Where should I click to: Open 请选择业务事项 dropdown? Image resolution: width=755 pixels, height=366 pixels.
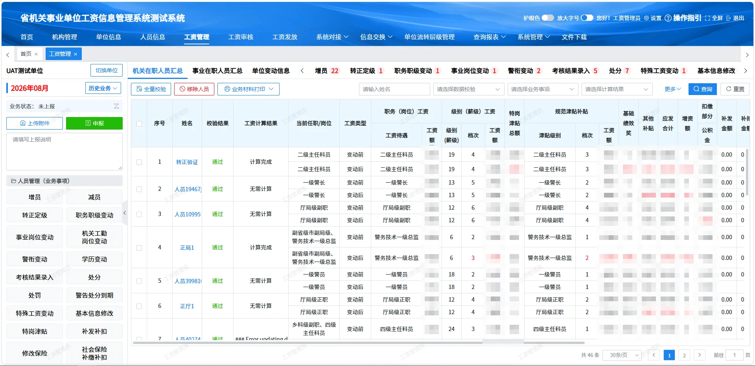coord(543,89)
